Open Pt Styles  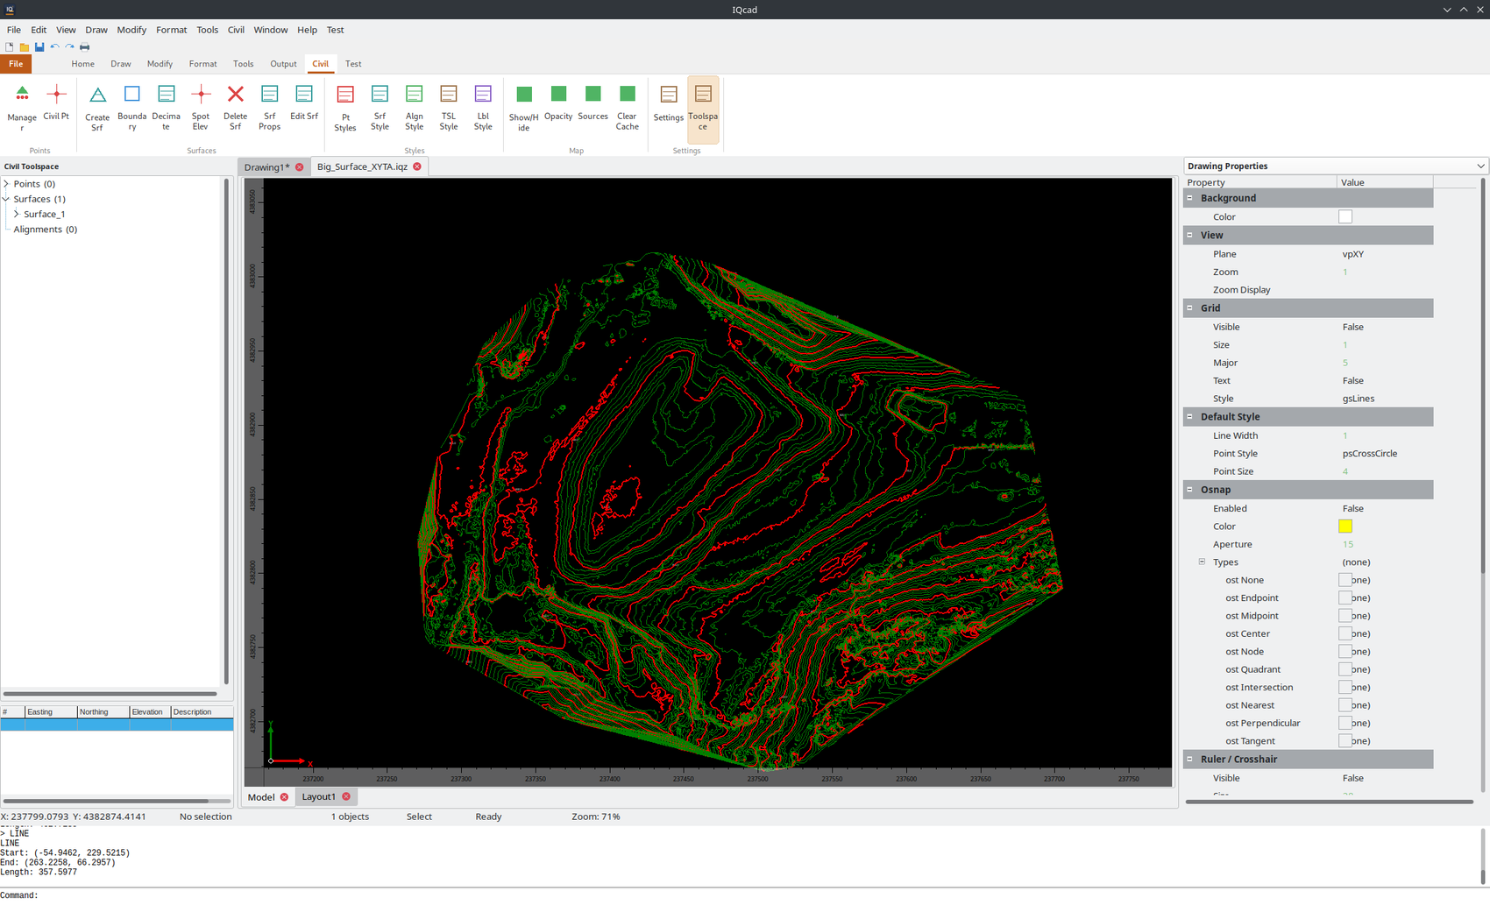[345, 108]
